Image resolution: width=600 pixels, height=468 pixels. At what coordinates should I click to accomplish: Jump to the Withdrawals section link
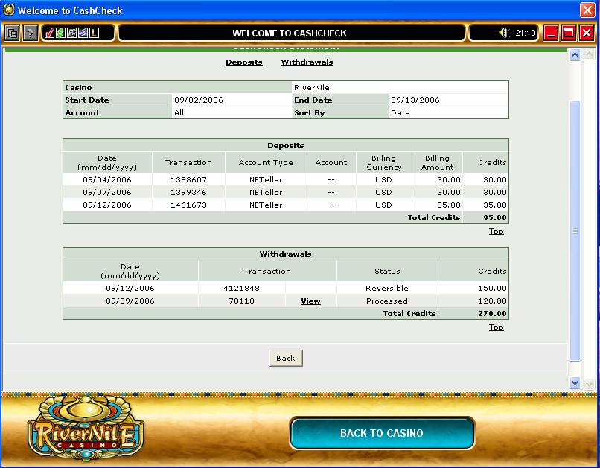pyautogui.click(x=307, y=62)
